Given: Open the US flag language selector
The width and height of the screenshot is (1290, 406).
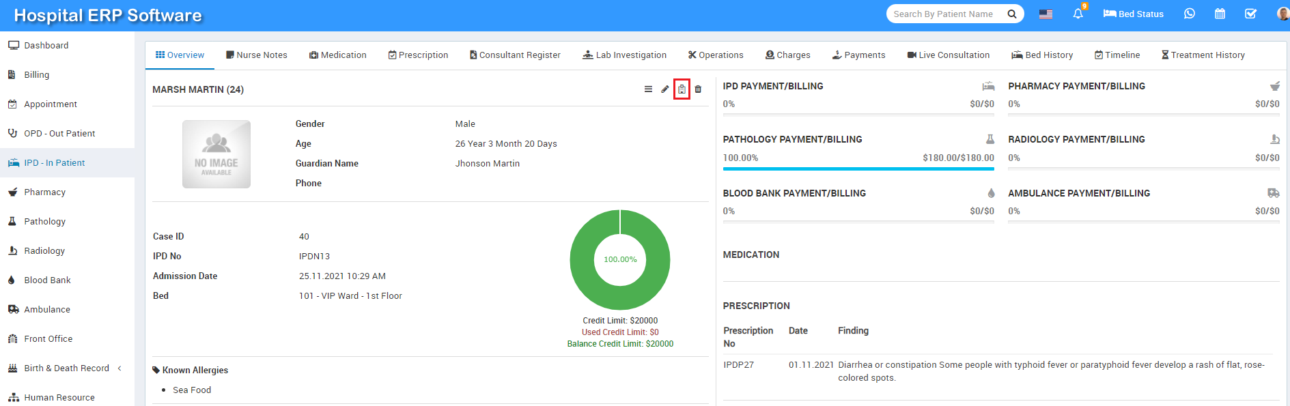Looking at the screenshot, I should click(x=1046, y=14).
